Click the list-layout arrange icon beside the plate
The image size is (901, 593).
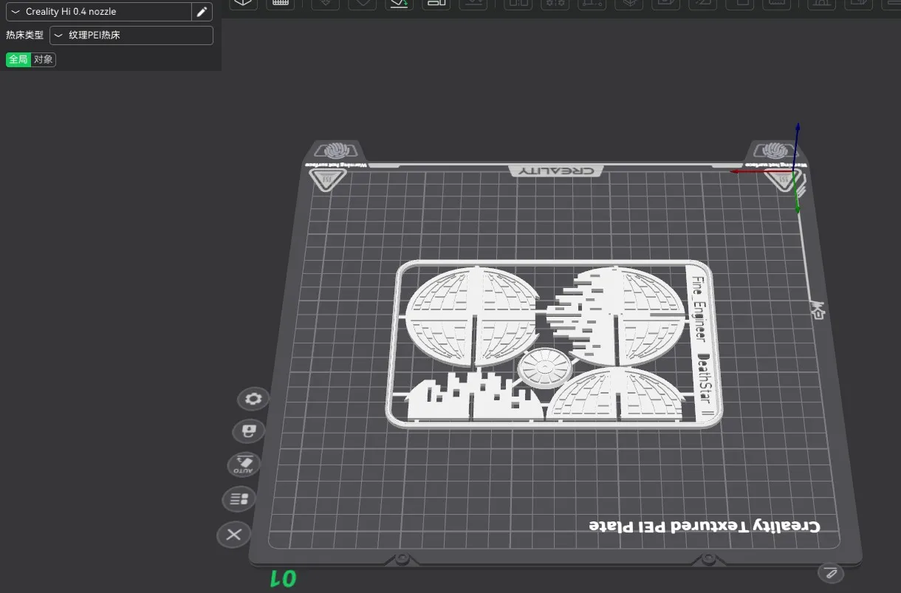pos(239,499)
